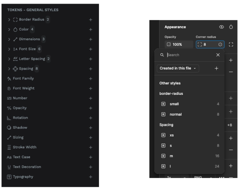Viewport: 239px width, 191px height.
Task: Open the Created in this file dropdown
Action: click(x=178, y=68)
